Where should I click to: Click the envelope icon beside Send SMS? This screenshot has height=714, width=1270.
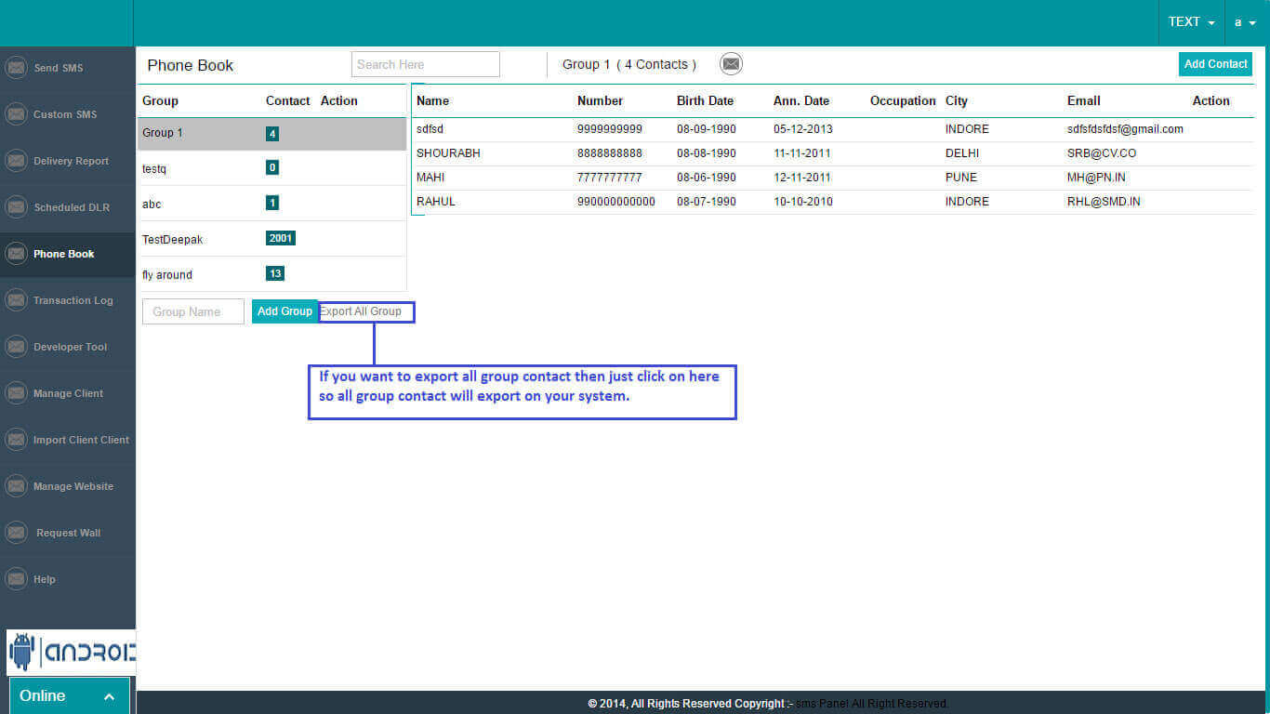click(x=16, y=68)
